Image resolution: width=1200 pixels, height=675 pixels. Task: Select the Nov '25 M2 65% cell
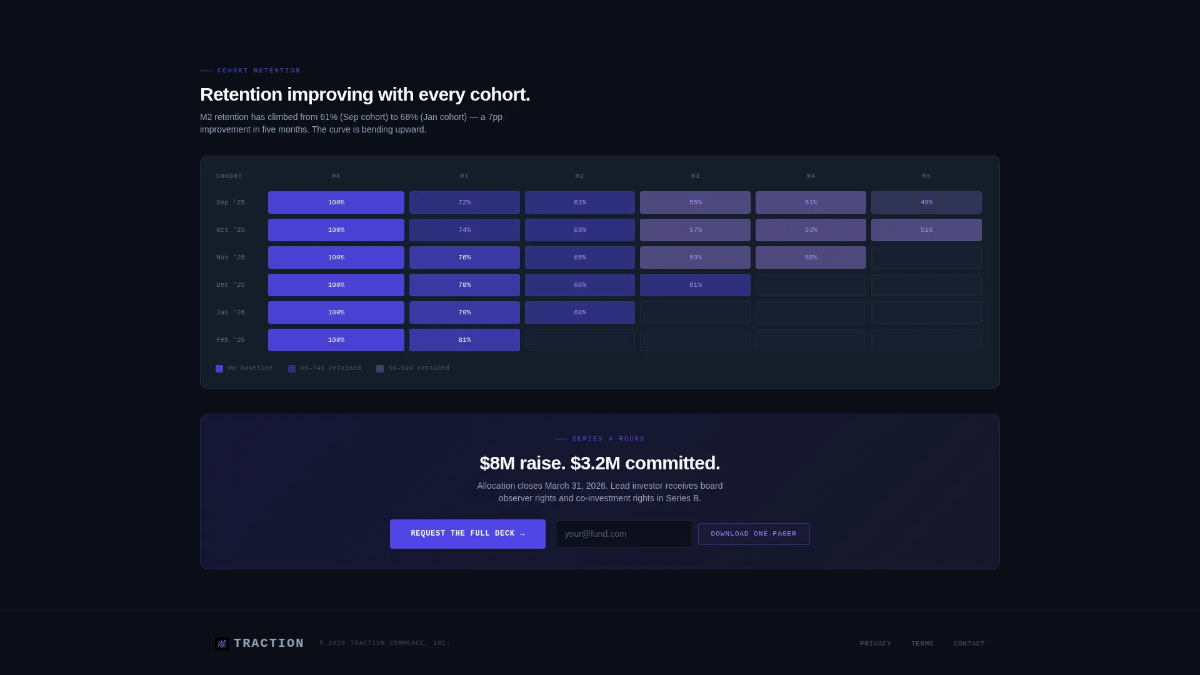click(x=580, y=257)
